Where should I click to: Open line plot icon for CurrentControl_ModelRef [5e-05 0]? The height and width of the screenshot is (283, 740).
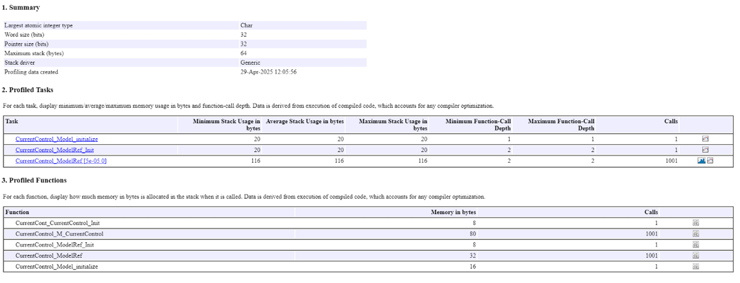point(710,161)
